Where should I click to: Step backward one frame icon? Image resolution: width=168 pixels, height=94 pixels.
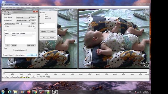pyautogui.click(x=14, y=77)
